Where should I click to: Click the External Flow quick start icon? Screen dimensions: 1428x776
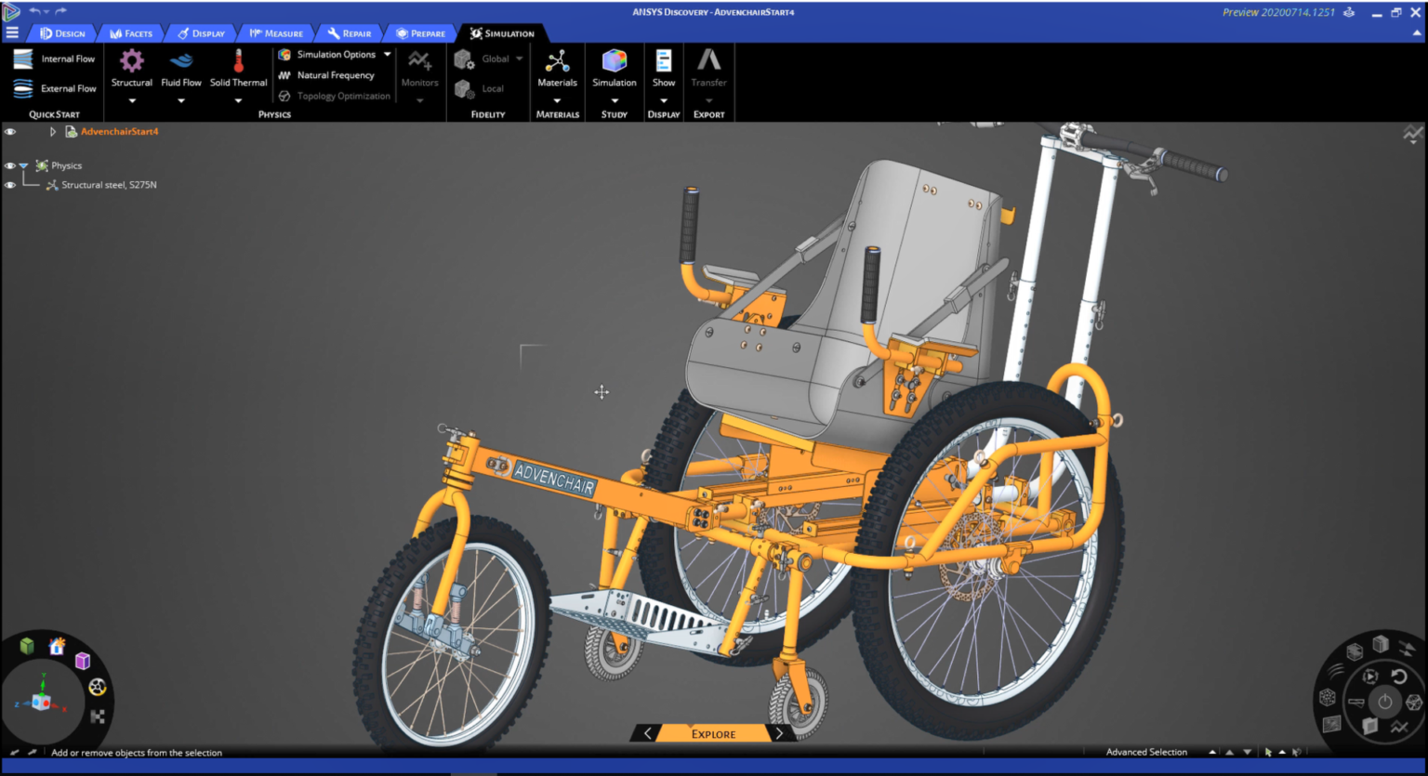point(23,88)
